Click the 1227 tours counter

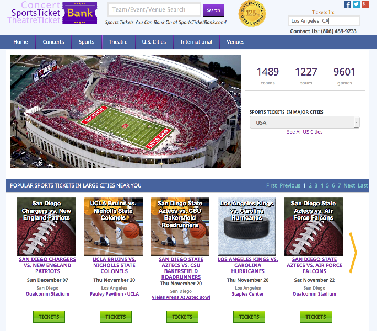(x=306, y=76)
